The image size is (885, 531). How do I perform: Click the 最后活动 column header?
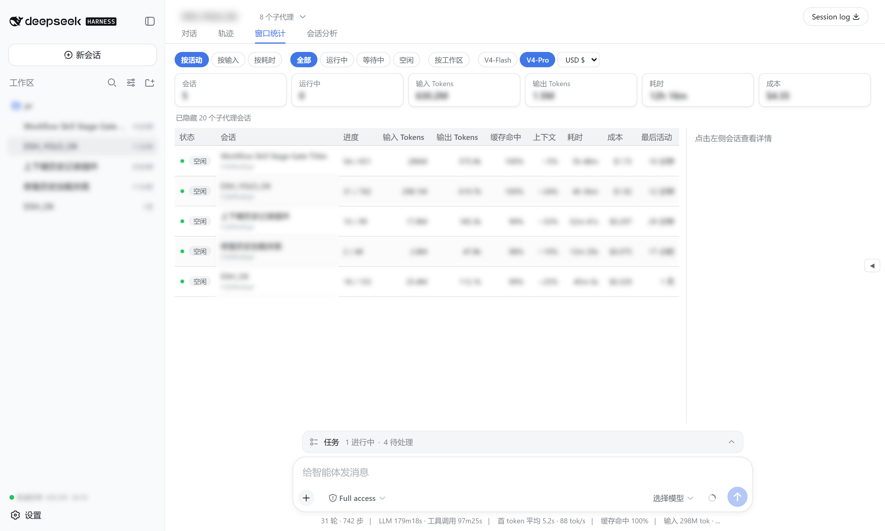(x=656, y=137)
